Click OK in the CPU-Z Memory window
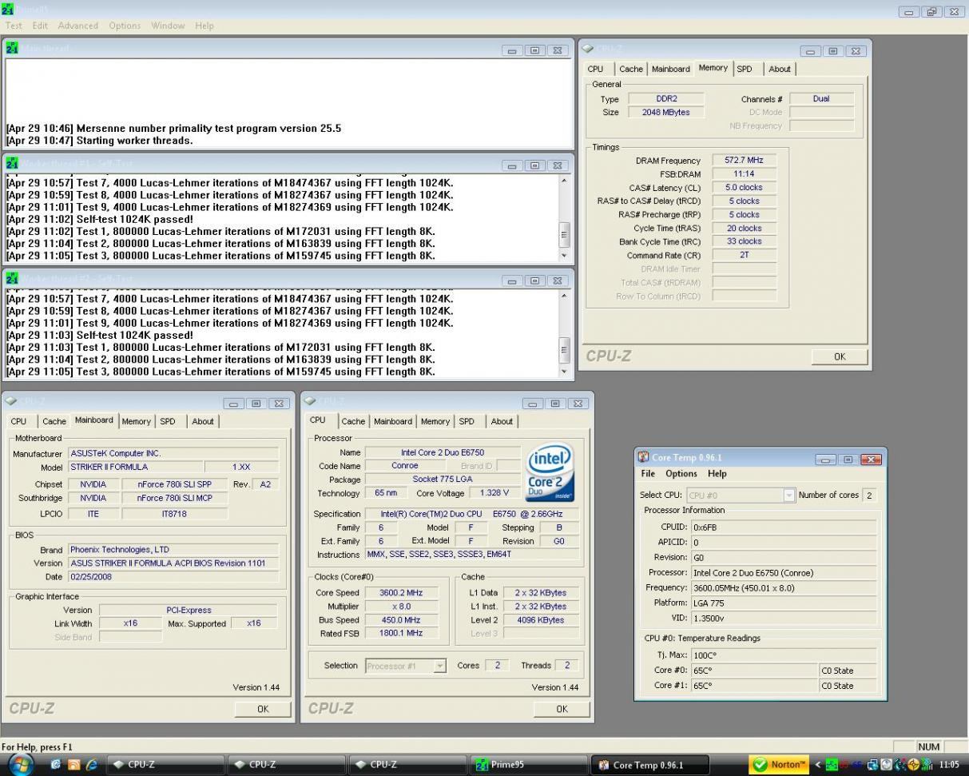 (840, 357)
